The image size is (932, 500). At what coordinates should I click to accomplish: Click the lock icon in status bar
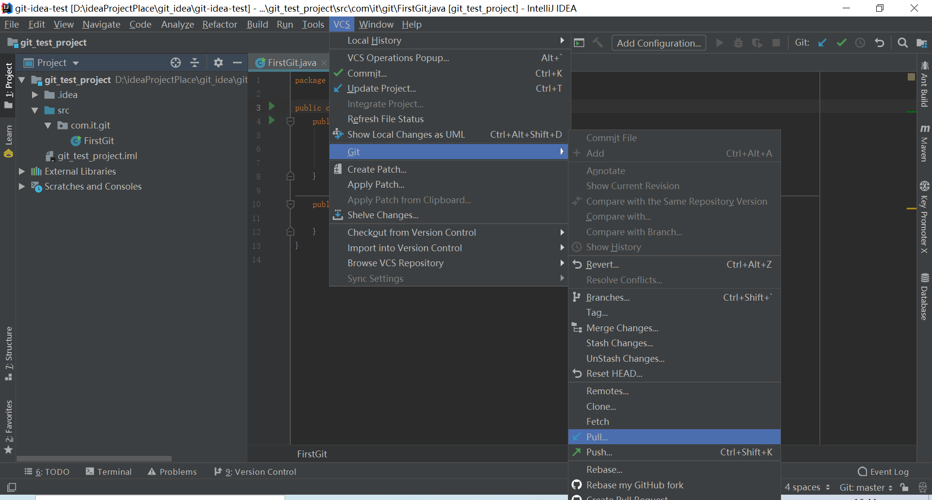[904, 487]
